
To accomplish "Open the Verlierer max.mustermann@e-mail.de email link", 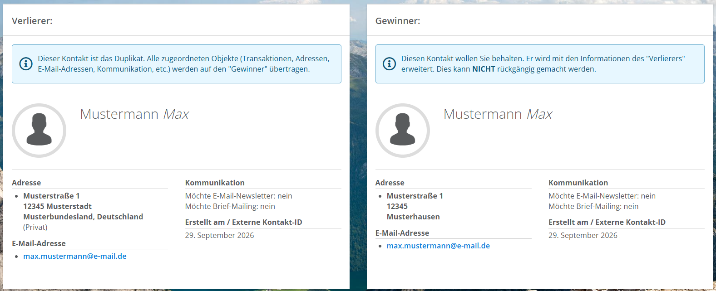I will [x=75, y=256].
